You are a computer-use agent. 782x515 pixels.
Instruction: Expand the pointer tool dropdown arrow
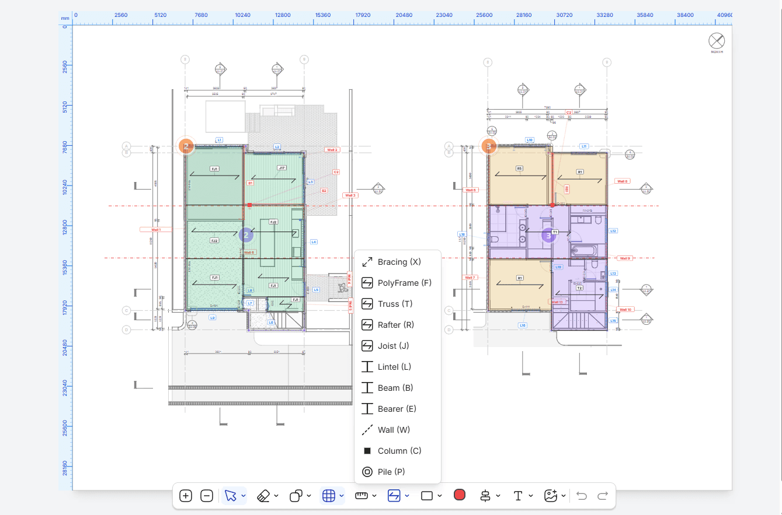pos(243,496)
